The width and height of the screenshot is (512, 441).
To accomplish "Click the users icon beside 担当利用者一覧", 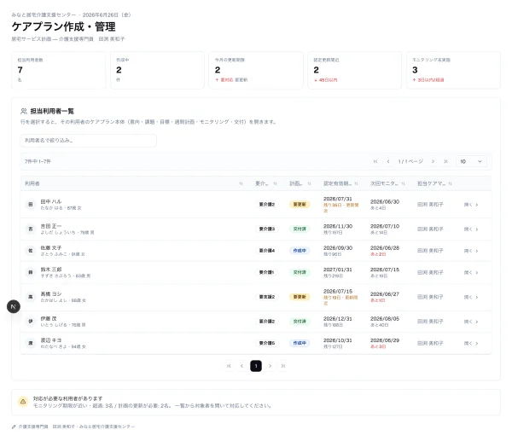I will click(24, 111).
